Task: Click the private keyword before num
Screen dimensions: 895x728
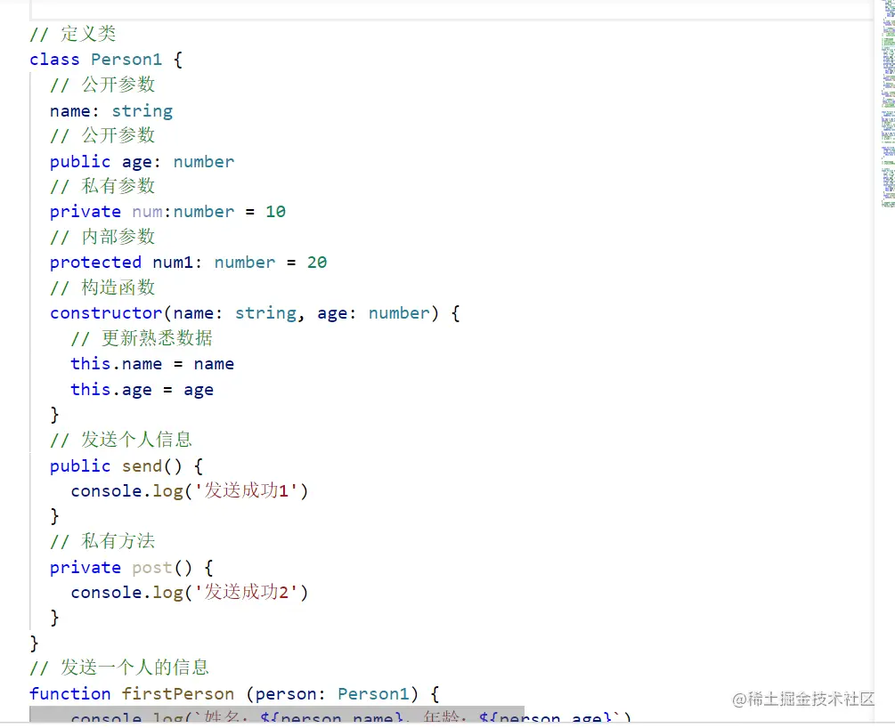Action: [85, 211]
